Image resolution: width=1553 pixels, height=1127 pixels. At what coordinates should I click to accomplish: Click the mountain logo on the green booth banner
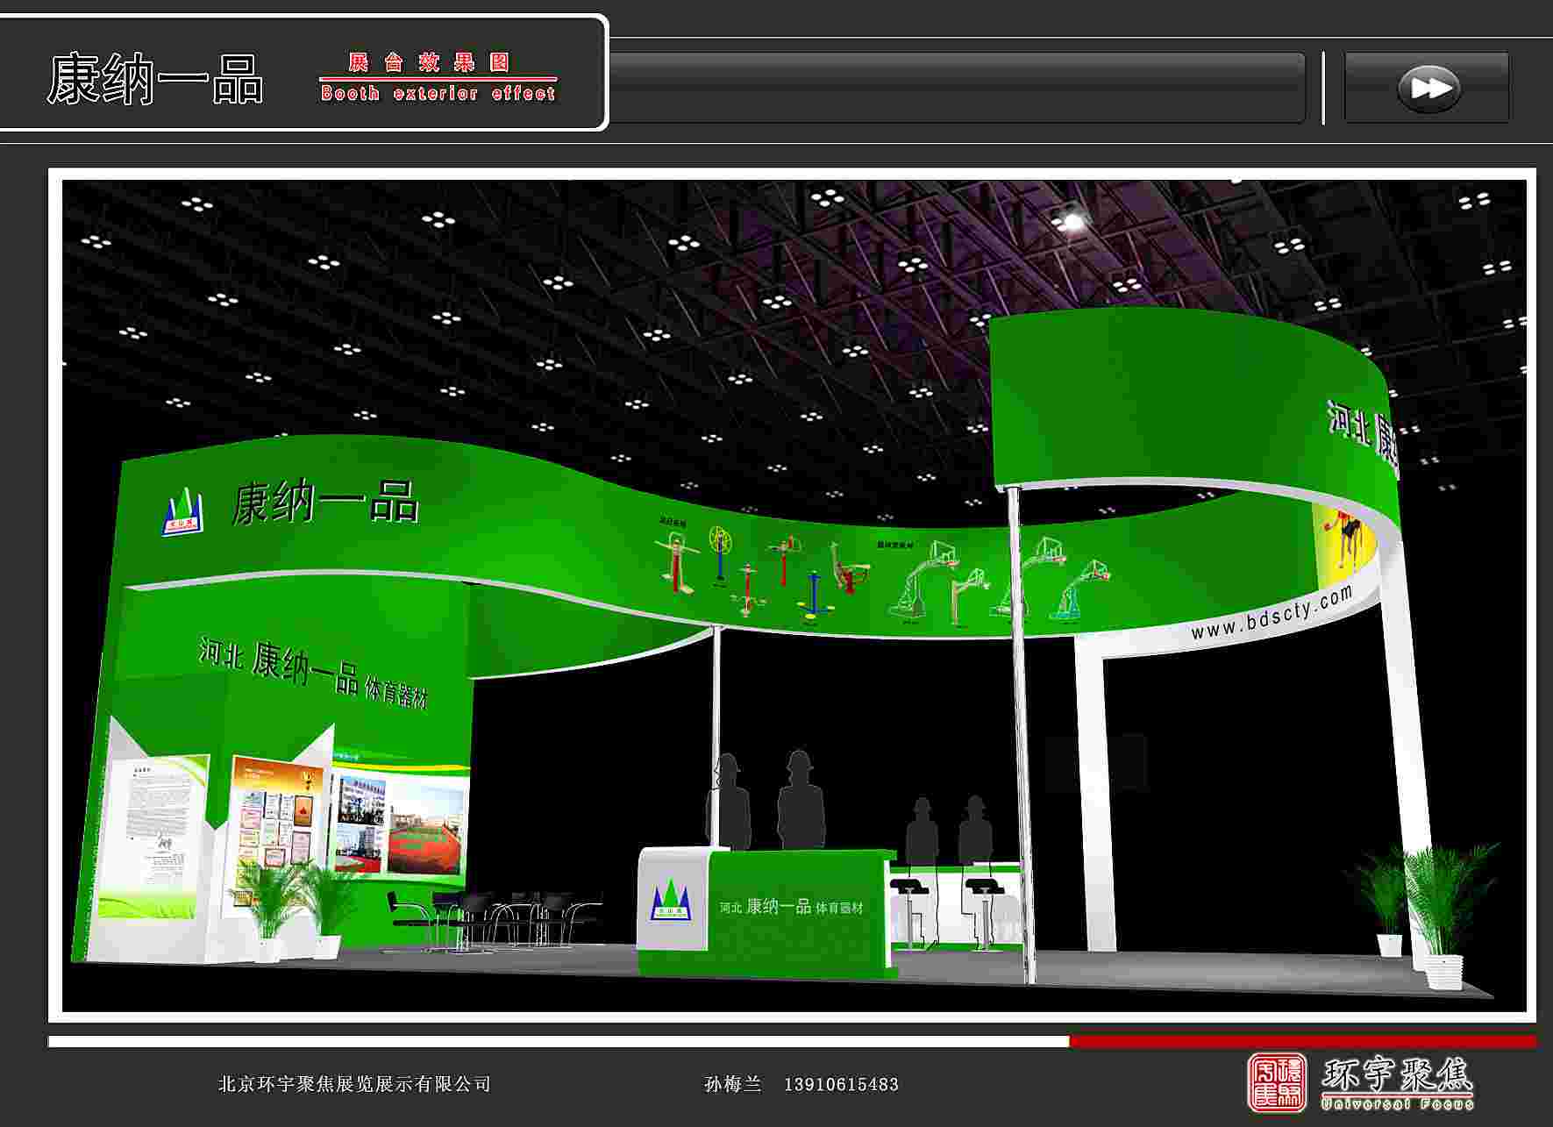183,514
